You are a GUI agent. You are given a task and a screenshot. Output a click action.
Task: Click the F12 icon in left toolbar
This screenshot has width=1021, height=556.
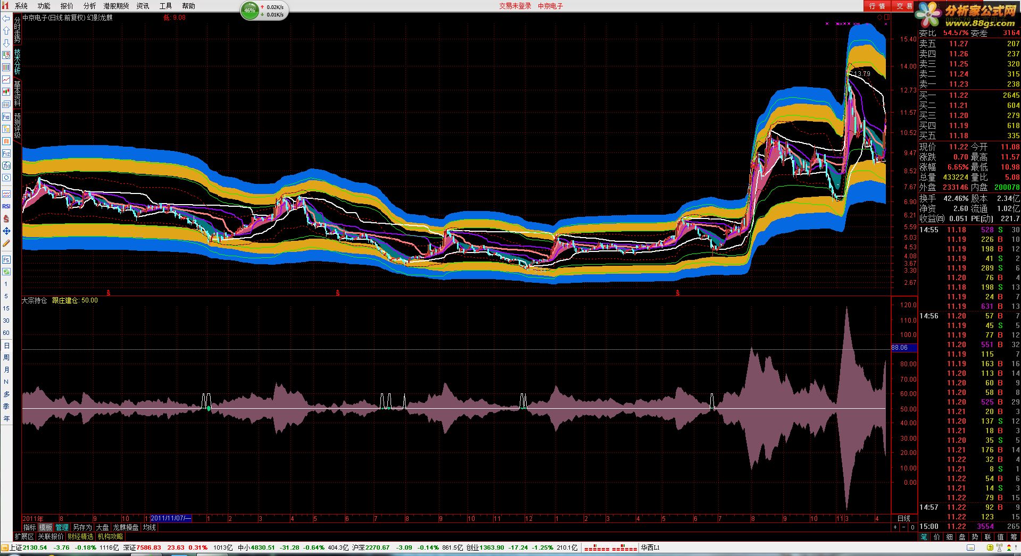click(x=6, y=154)
